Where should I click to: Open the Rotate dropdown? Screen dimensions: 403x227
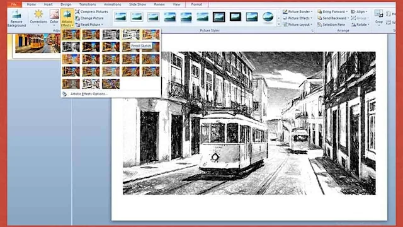pyautogui.click(x=360, y=25)
